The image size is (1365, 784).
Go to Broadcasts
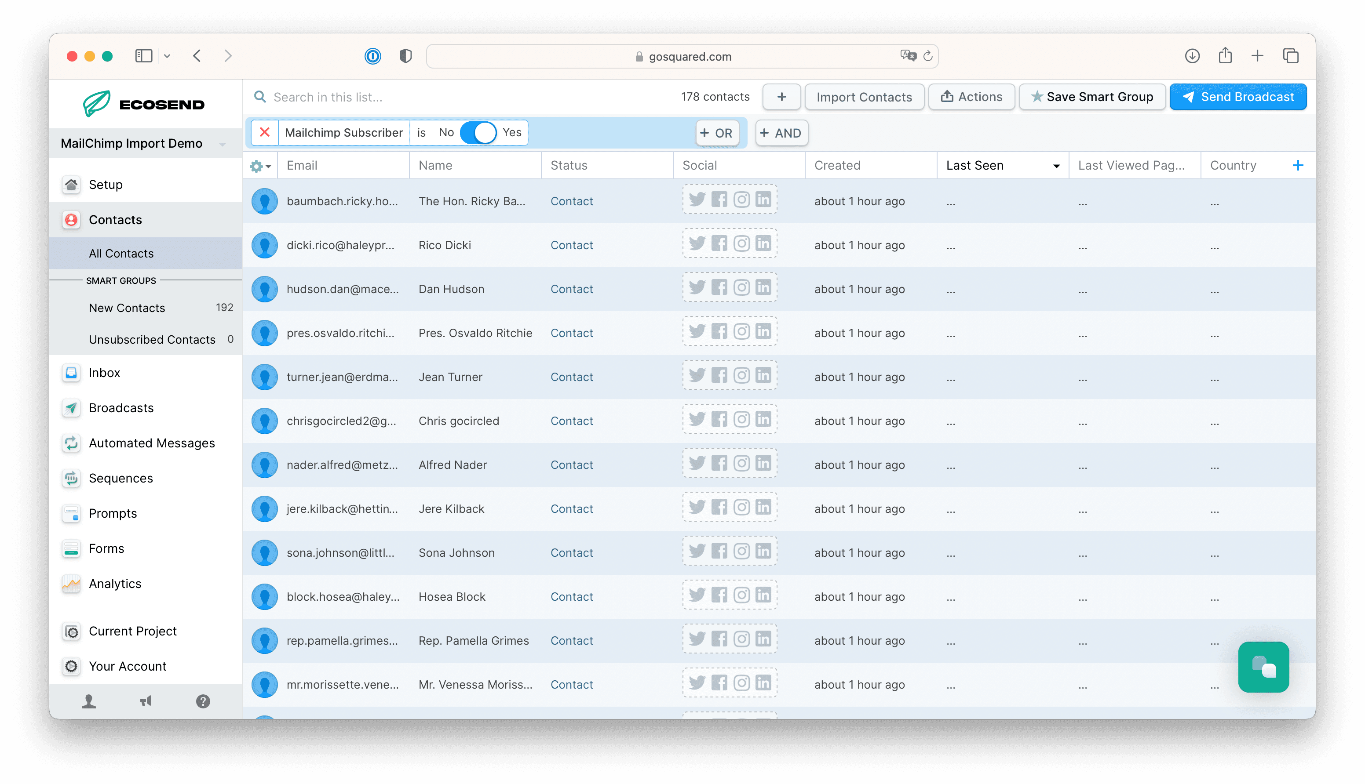(146, 408)
